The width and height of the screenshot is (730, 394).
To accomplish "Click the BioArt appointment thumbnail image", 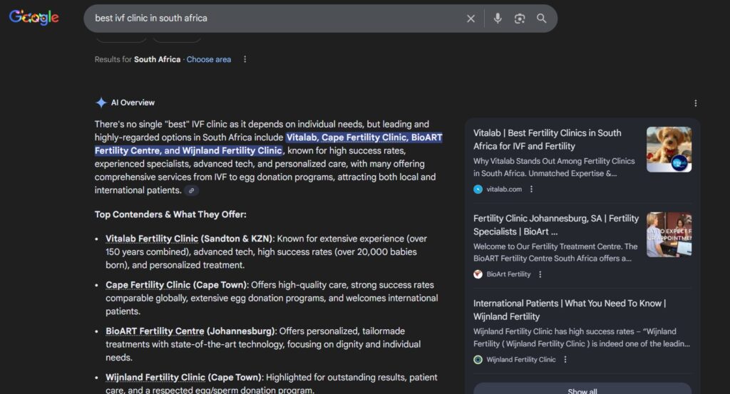I will (x=669, y=234).
